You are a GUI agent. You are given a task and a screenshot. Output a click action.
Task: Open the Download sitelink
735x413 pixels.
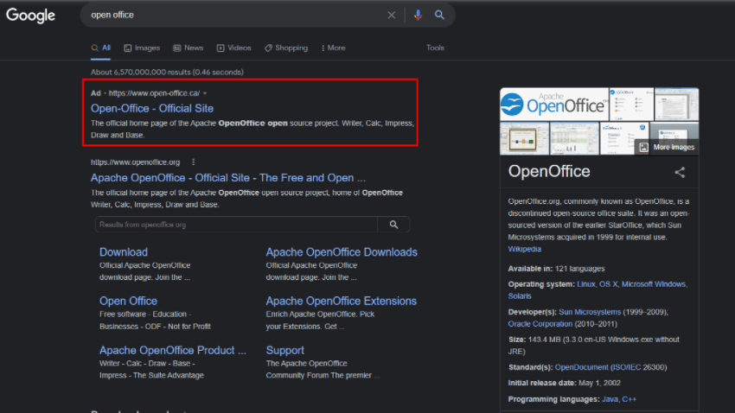pyautogui.click(x=124, y=252)
